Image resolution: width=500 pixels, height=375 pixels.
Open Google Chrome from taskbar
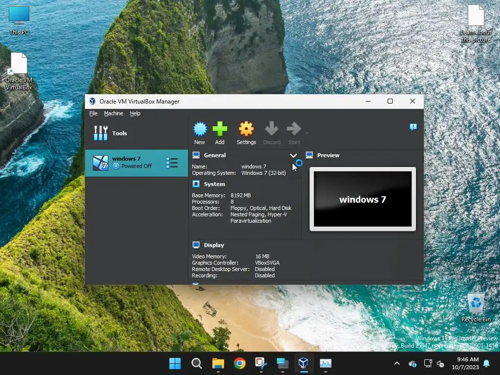coord(239,363)
